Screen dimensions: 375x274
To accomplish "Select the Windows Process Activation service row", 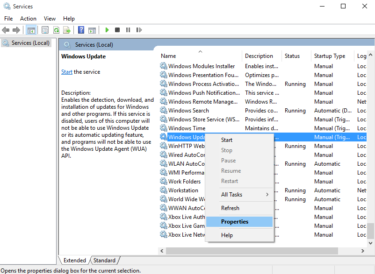I will pyautogui.click(x=263, y=84).
